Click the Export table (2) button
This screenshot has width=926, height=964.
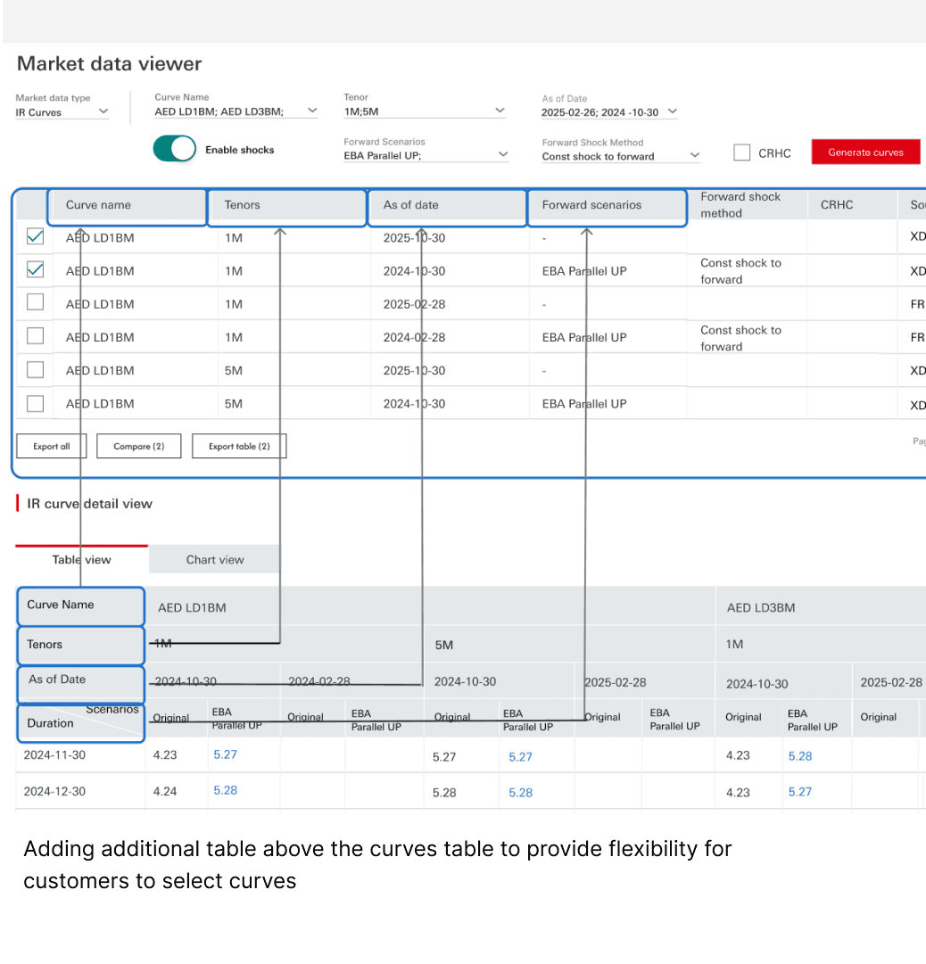pyautogui.click(x=239, y=447)
